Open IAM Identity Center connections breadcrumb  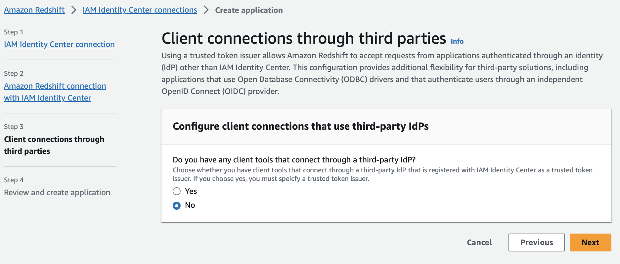140,10
